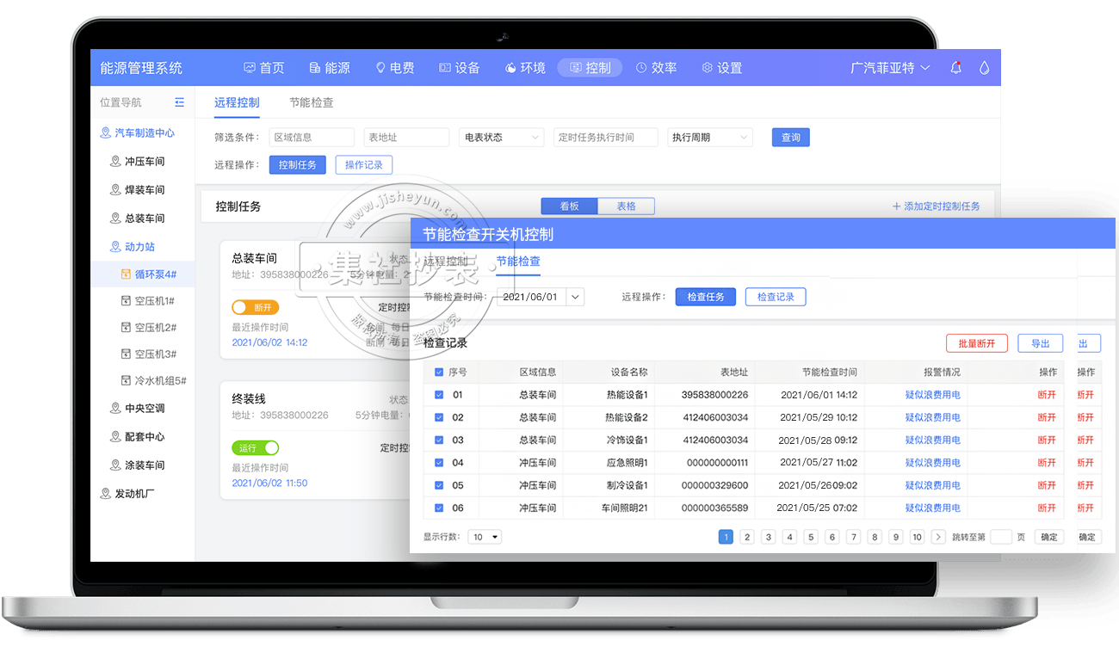Open the 电表状态 dropdown
Screen dimensions: 1119x659
point(501,138)
